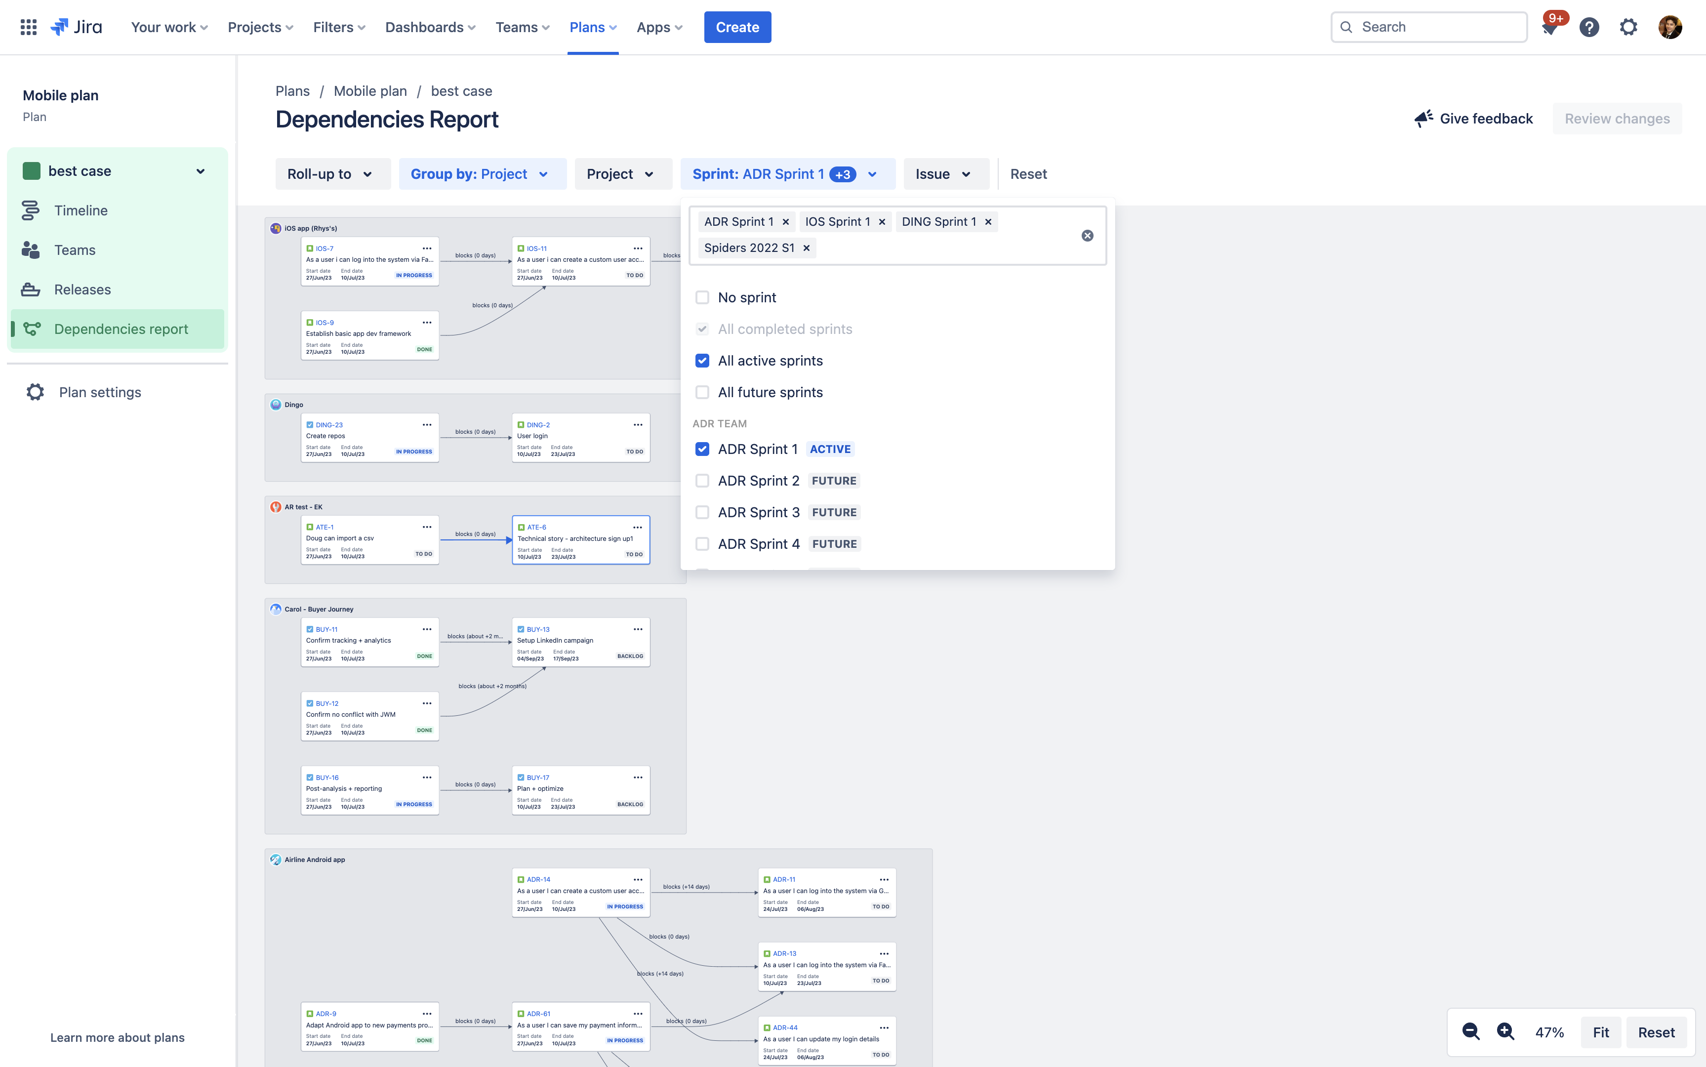Open the Issue filter dropdown
Screen dimensions: 1706x1067
[945, 173]
